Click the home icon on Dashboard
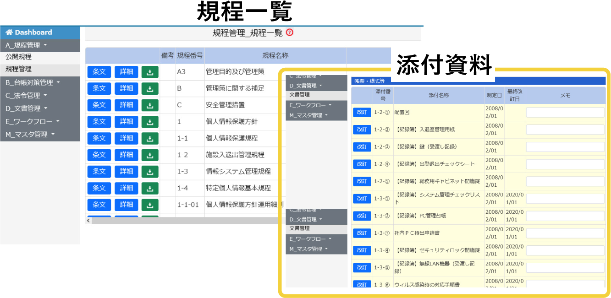Image resolution: width=611 pixels, height=298 pixels. pyautogui.click(x=10, y=32)
